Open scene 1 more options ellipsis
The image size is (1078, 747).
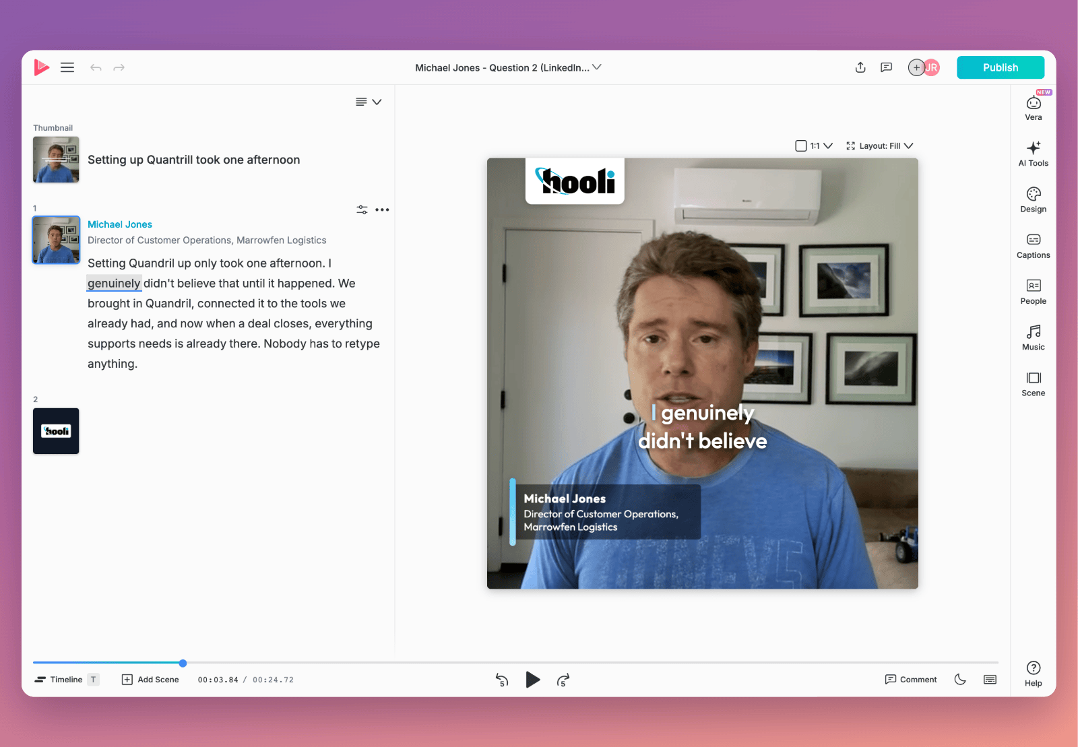382,209
